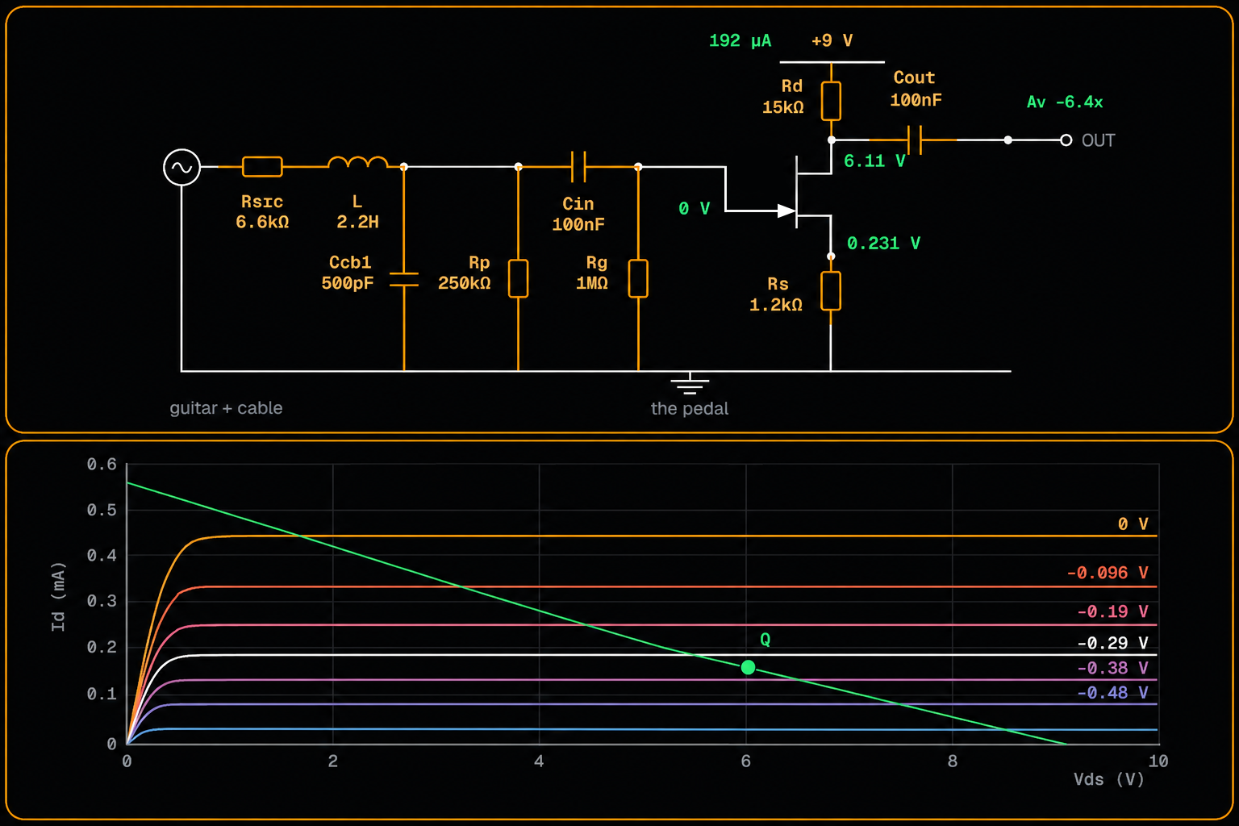Viewport: 1239px width, 826px height.
Task: Click the green Q operating point dot
Action: (x=748, y=667)
